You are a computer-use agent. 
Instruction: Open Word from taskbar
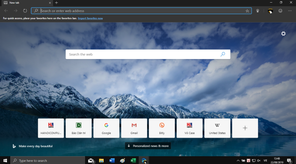[x=112, y=161]
